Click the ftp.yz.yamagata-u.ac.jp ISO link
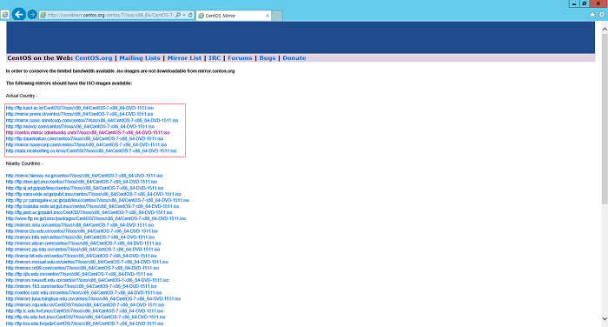The height and width of the screenshot is (327, 608). tap(97, 200)
